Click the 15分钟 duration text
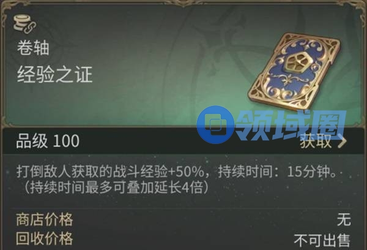The width and height of the screenshot is (367, 250). pyautogui.click(x=311, y=172)
